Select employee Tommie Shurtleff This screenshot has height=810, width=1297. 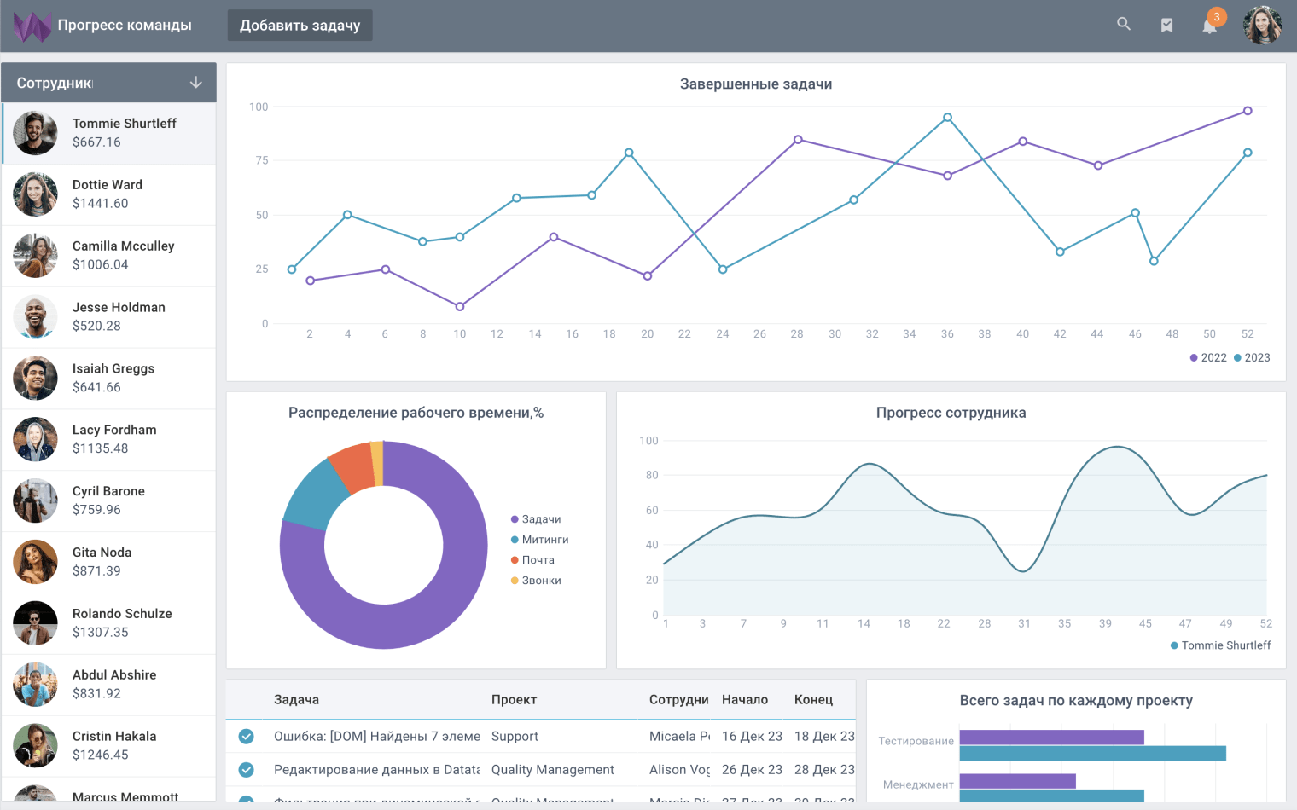pos(108,133)
